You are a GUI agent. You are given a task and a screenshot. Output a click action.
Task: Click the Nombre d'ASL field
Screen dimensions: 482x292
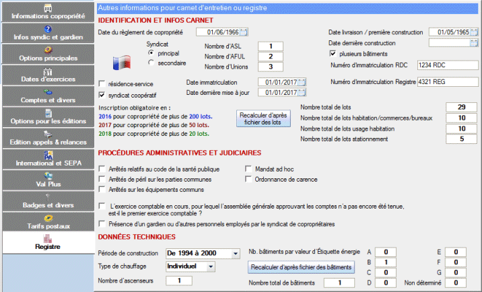tap(271, 46)
